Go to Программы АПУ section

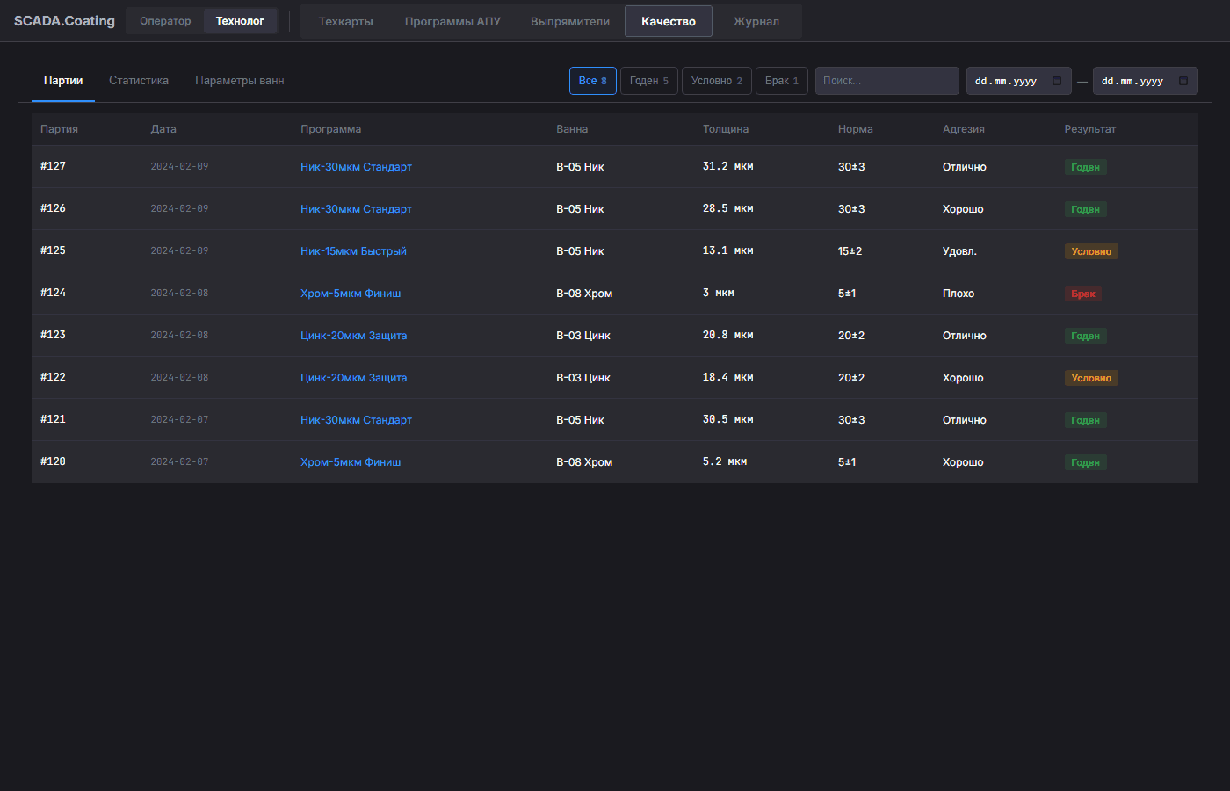(x=452, y=22)
